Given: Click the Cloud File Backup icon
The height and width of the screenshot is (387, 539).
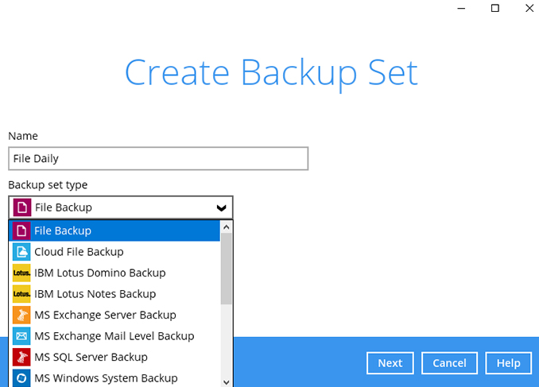Looking at the screenshot, I should [21, 252].
